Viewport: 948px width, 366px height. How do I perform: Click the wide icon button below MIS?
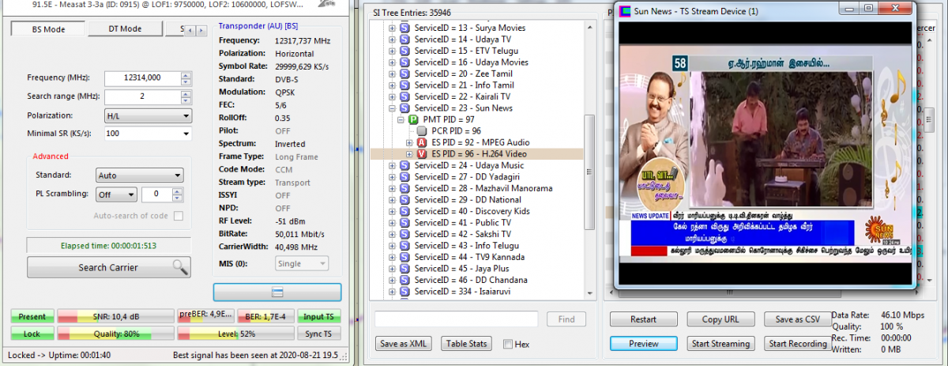coord(277,292)
